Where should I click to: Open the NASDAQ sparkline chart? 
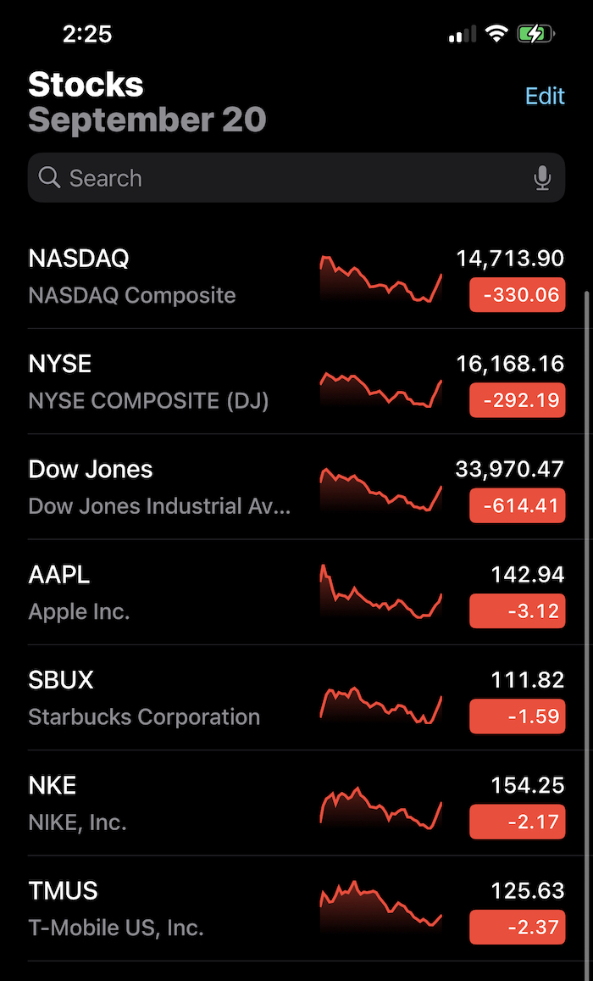click(x=380, y=278)
